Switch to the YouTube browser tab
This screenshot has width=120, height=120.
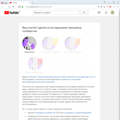(19, 3)
